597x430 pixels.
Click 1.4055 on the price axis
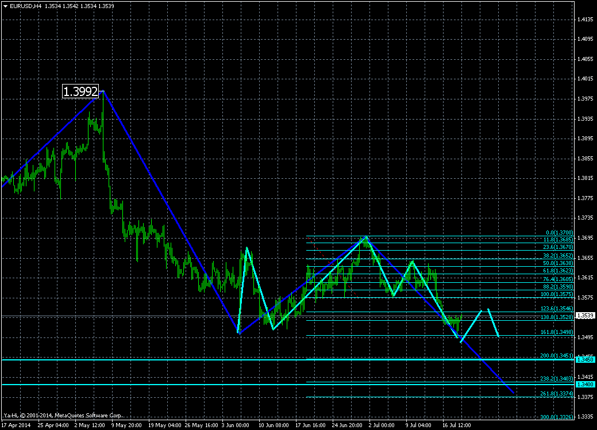586,59
